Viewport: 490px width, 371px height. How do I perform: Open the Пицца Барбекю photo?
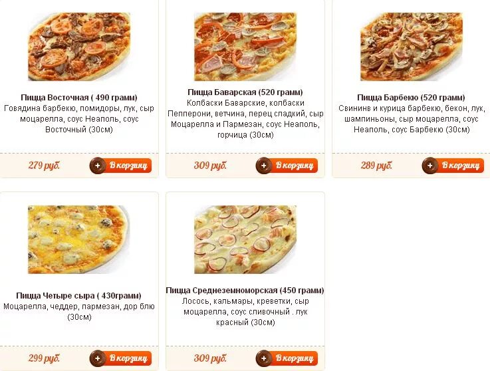[x=412, y=47]
